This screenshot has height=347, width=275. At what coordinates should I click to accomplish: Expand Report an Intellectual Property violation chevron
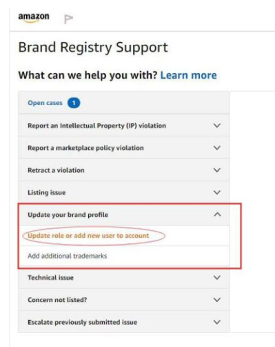(x=217, y=126)
